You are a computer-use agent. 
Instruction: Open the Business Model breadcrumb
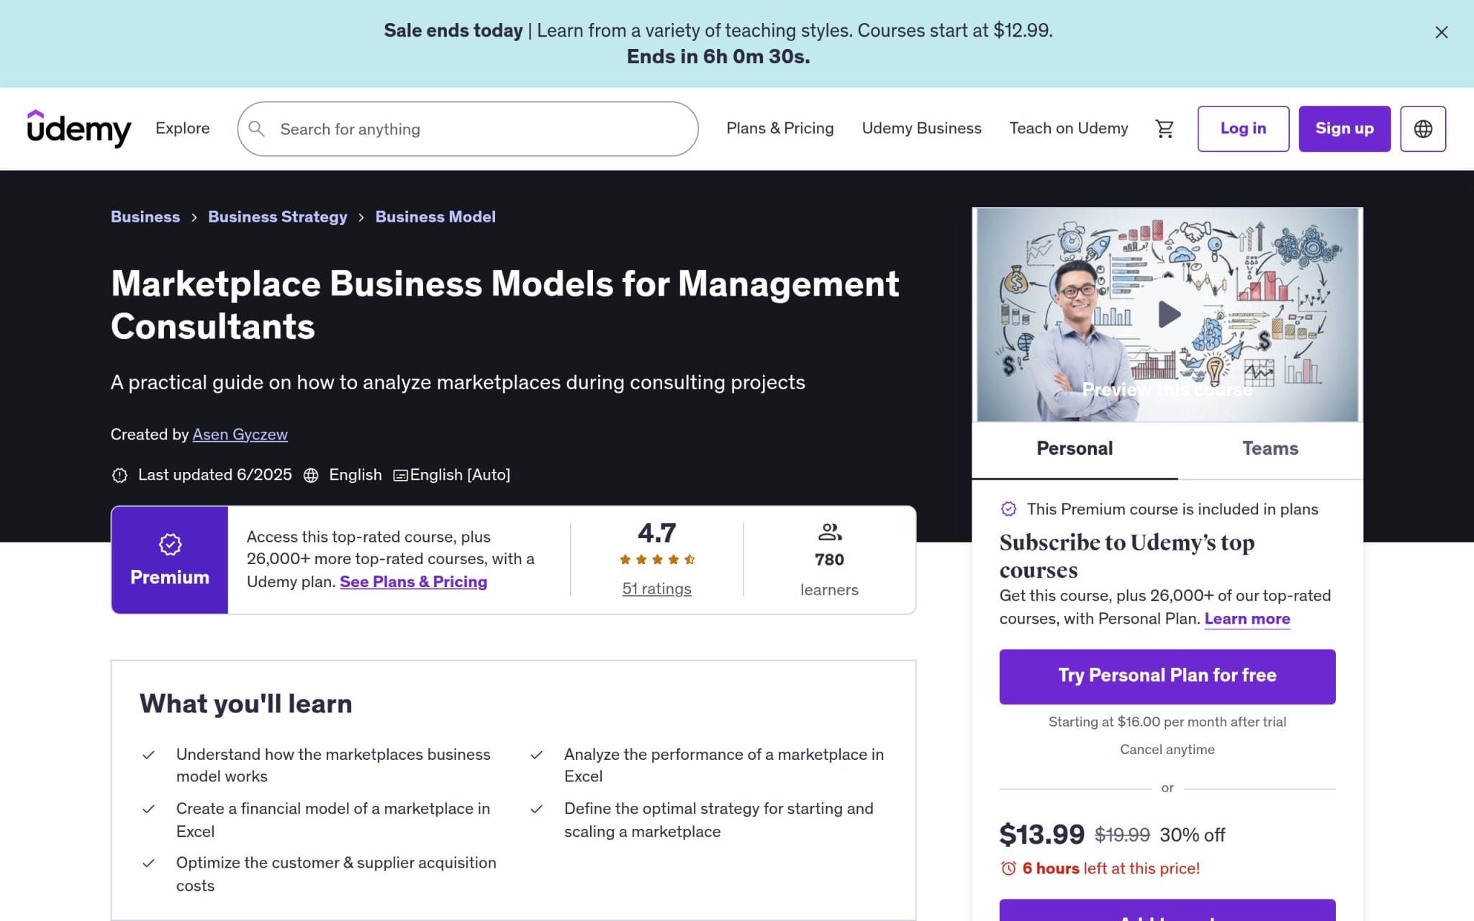pyautogui.click(x=435, y=217)
